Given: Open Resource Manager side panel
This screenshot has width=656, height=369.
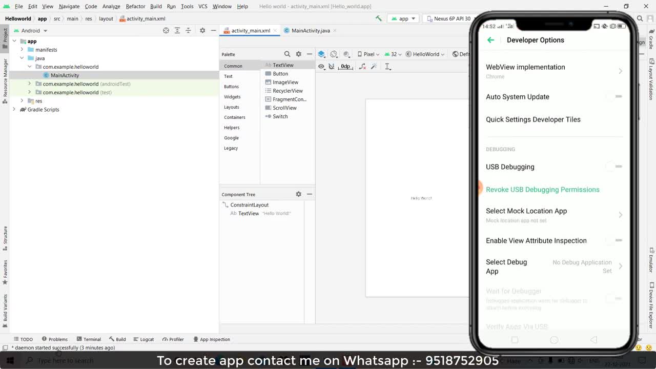Looking at the screenshot, I should (5, 81).
